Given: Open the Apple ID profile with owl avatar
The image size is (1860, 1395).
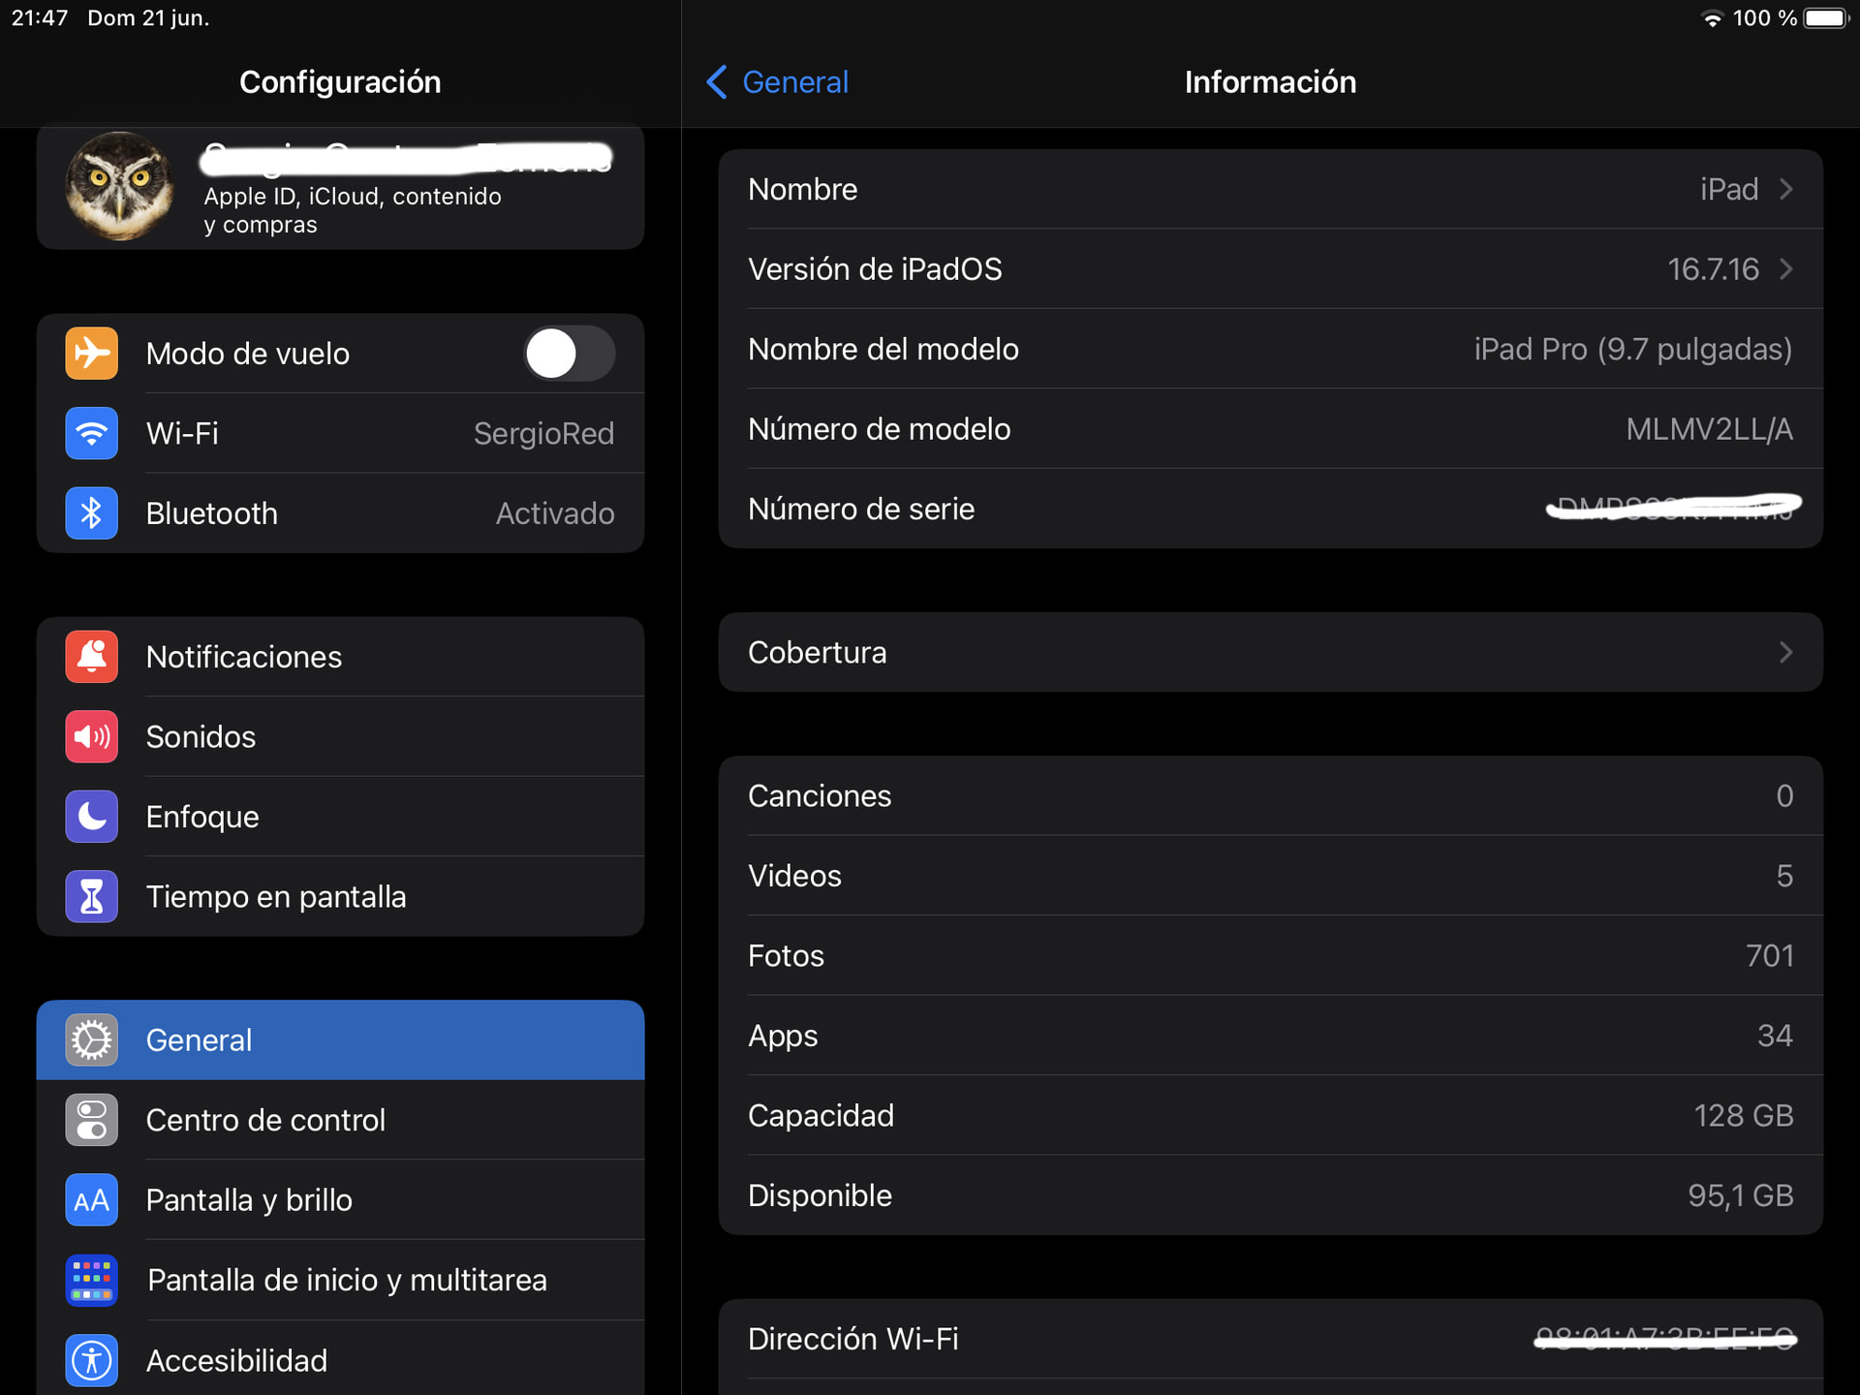Looking at the screenshot, I should pos(340,188).
